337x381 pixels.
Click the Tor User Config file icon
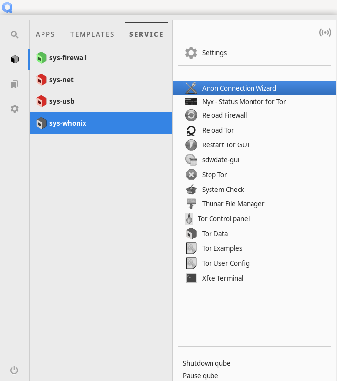(x=191, y=263)
